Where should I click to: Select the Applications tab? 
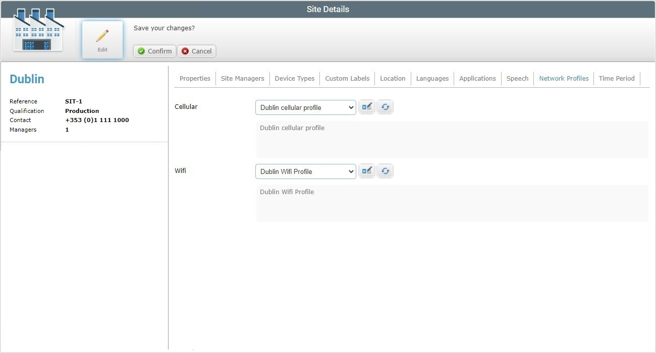click(477, 78)
